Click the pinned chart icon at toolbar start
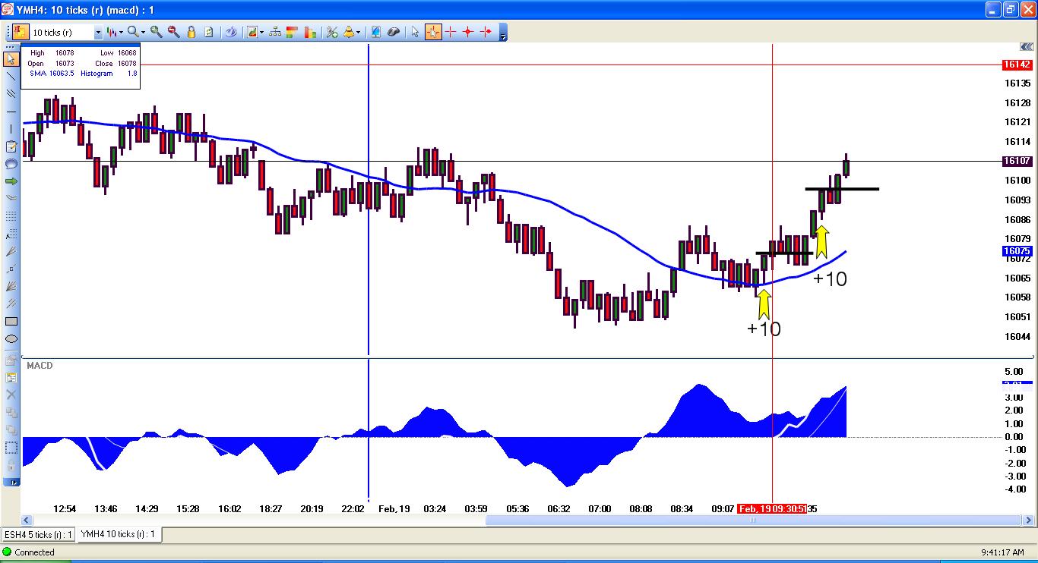This screenshot has width=1038, height=563. click(19, 32)
